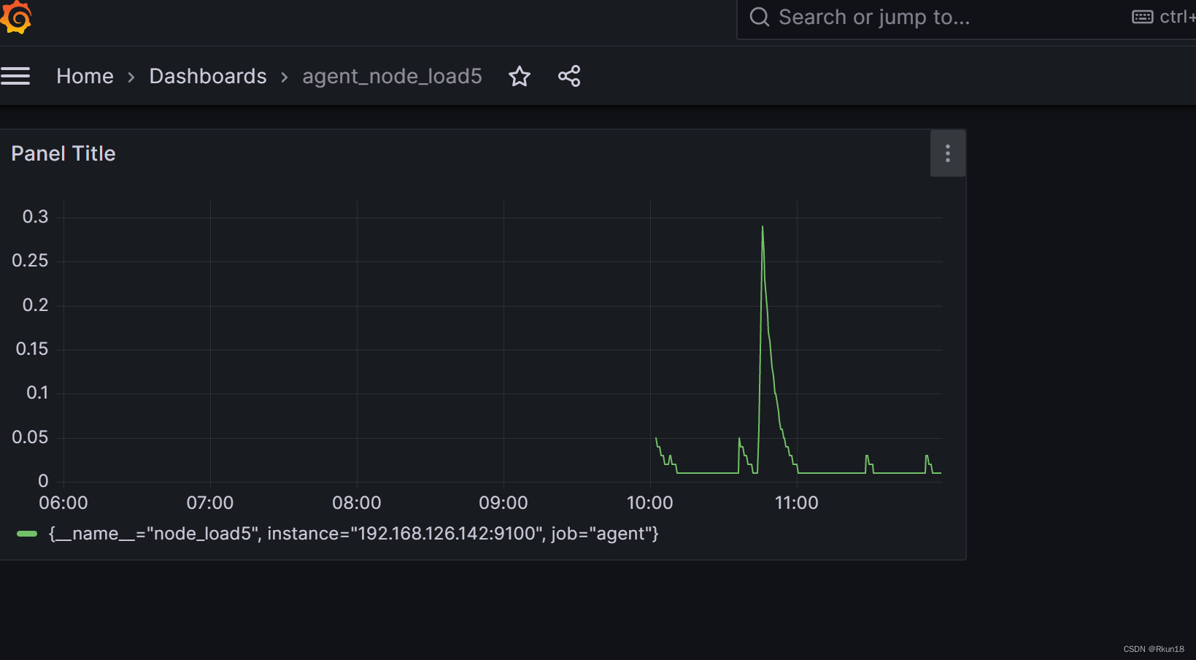The width and height of the screenshot is (1196, 660).
Task: Click the 09:00 time axis label
Action: 504,503
